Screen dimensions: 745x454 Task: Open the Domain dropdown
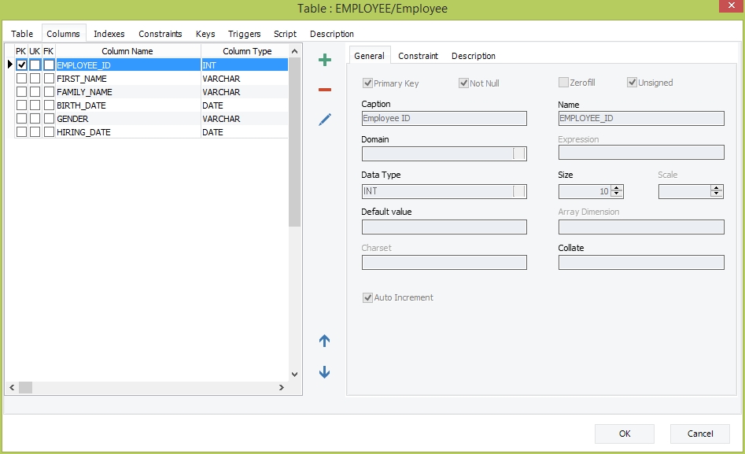coord(518,154)
